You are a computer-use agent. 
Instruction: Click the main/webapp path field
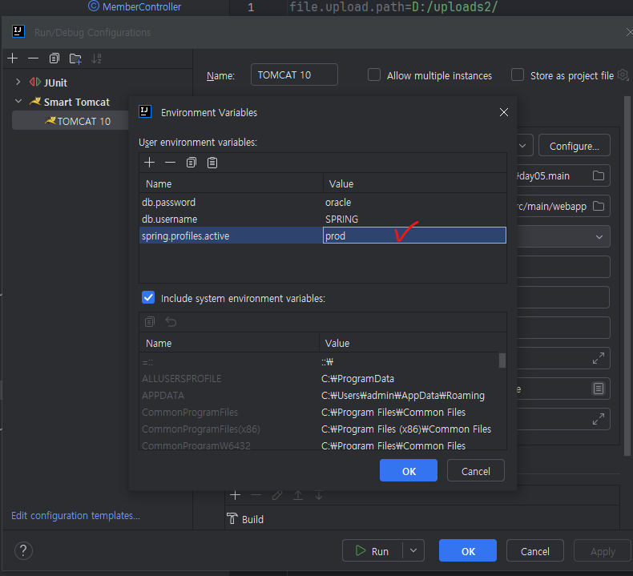click(563, 206)
